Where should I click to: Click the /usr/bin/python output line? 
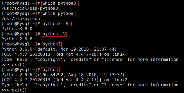[x=21, y=19]
